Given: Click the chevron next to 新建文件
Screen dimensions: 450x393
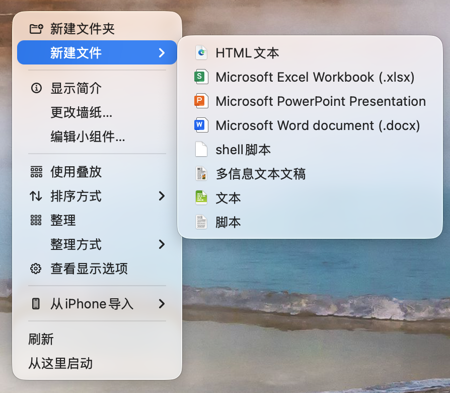Looking at the screenshot, I should tap(162, 52).
